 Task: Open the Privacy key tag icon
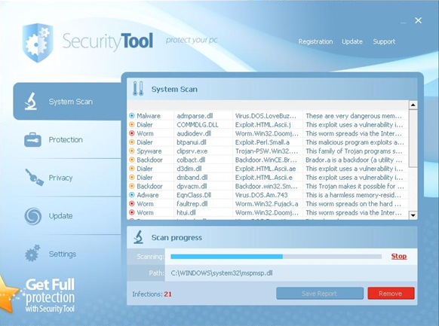tap(34, 177)
